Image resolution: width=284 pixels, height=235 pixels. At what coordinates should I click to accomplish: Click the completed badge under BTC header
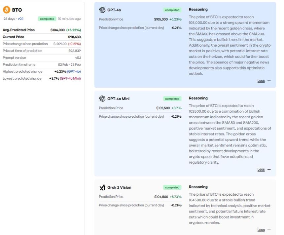pyautogui.click(x=47, y=19)
